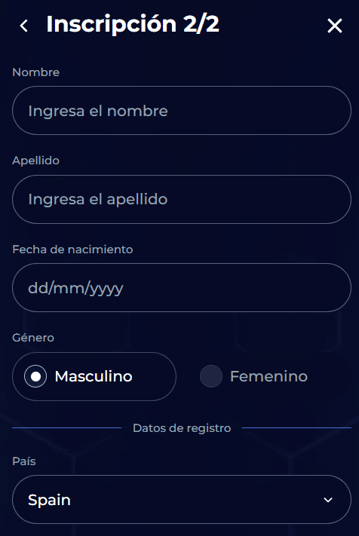The width and height of the screenshot is (359, 536).
Task: Click the Apellido field label
Action: tap(36, 161)
